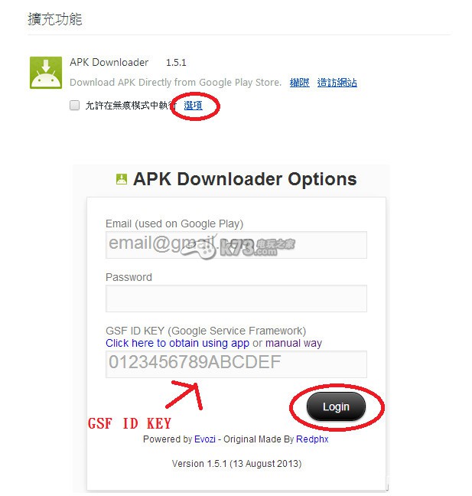Viewport: 472px width, 496px height.
Task: Open the Redphx link
Action: tap(312, 439)
